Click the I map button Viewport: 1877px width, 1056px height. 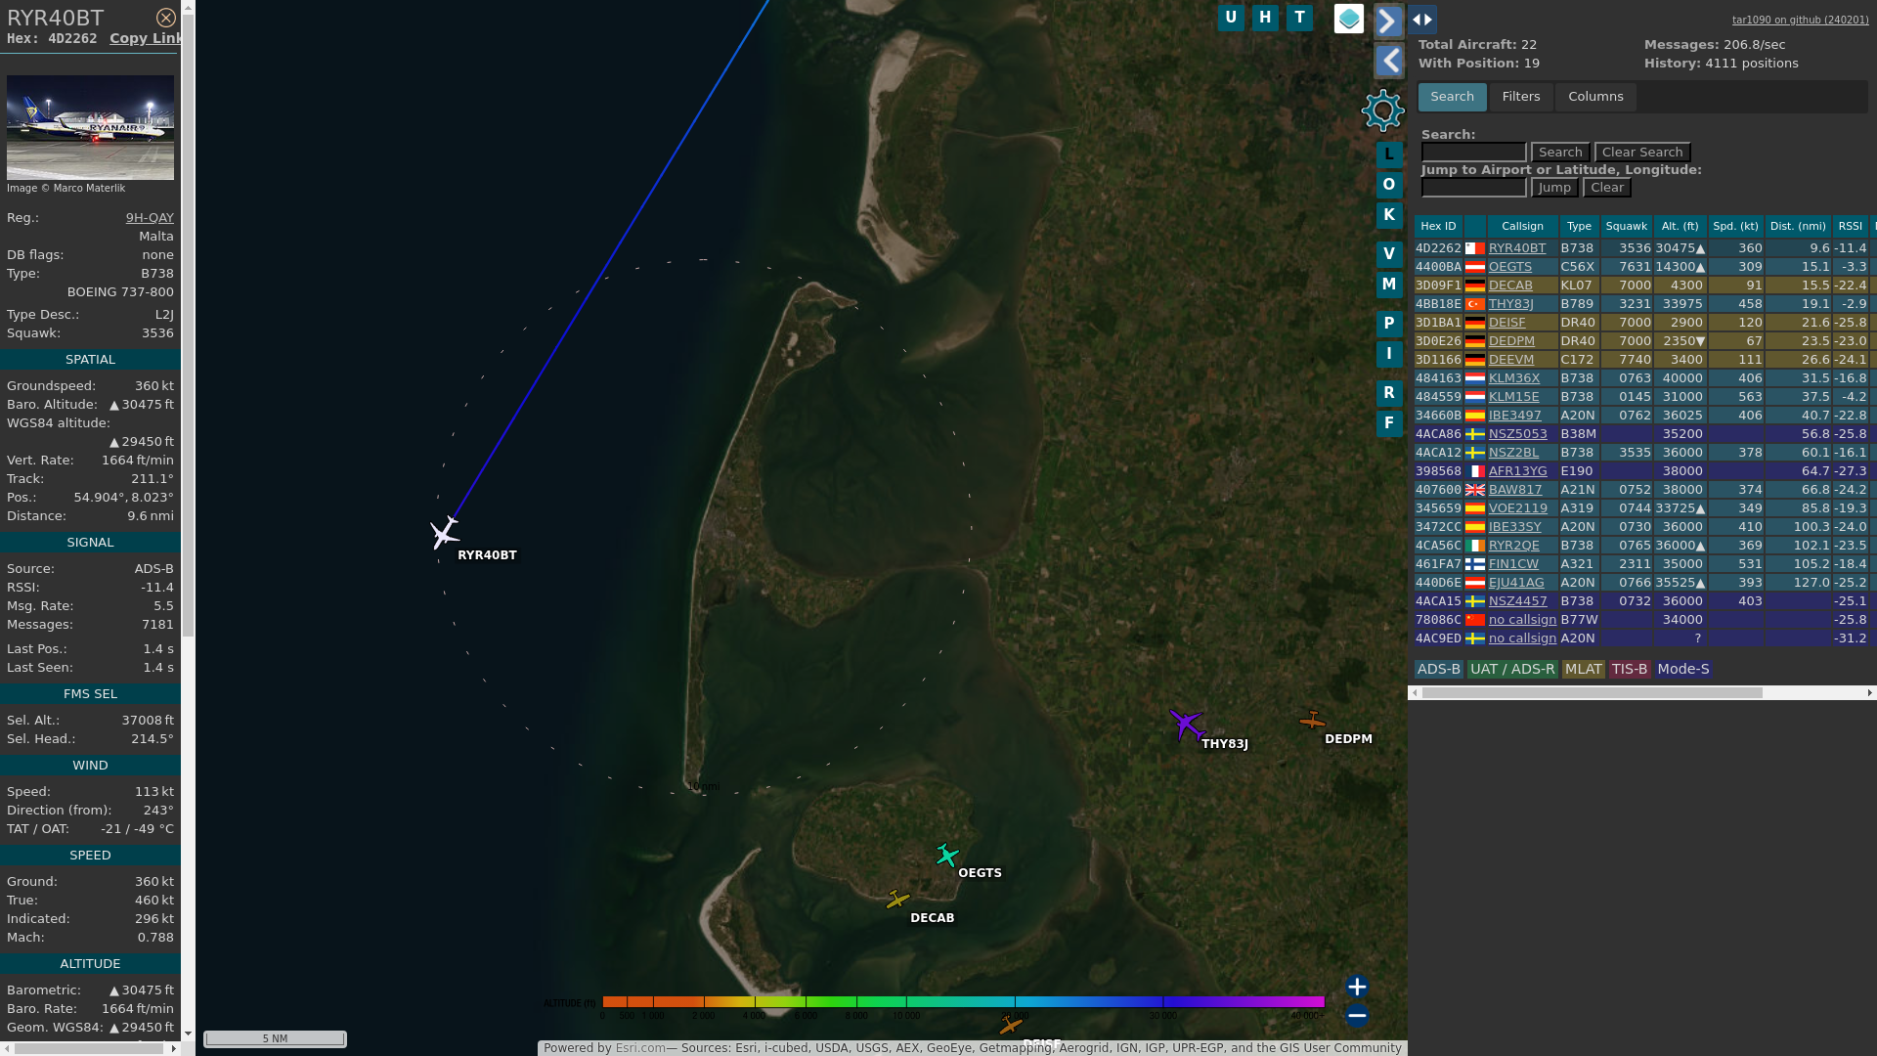(1389, 354)
